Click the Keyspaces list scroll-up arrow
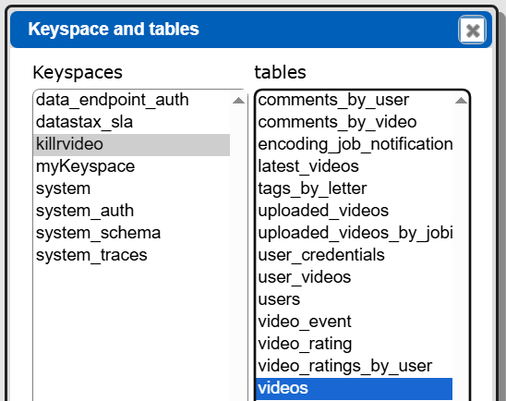The image size is (506, 401). [238, 101]
